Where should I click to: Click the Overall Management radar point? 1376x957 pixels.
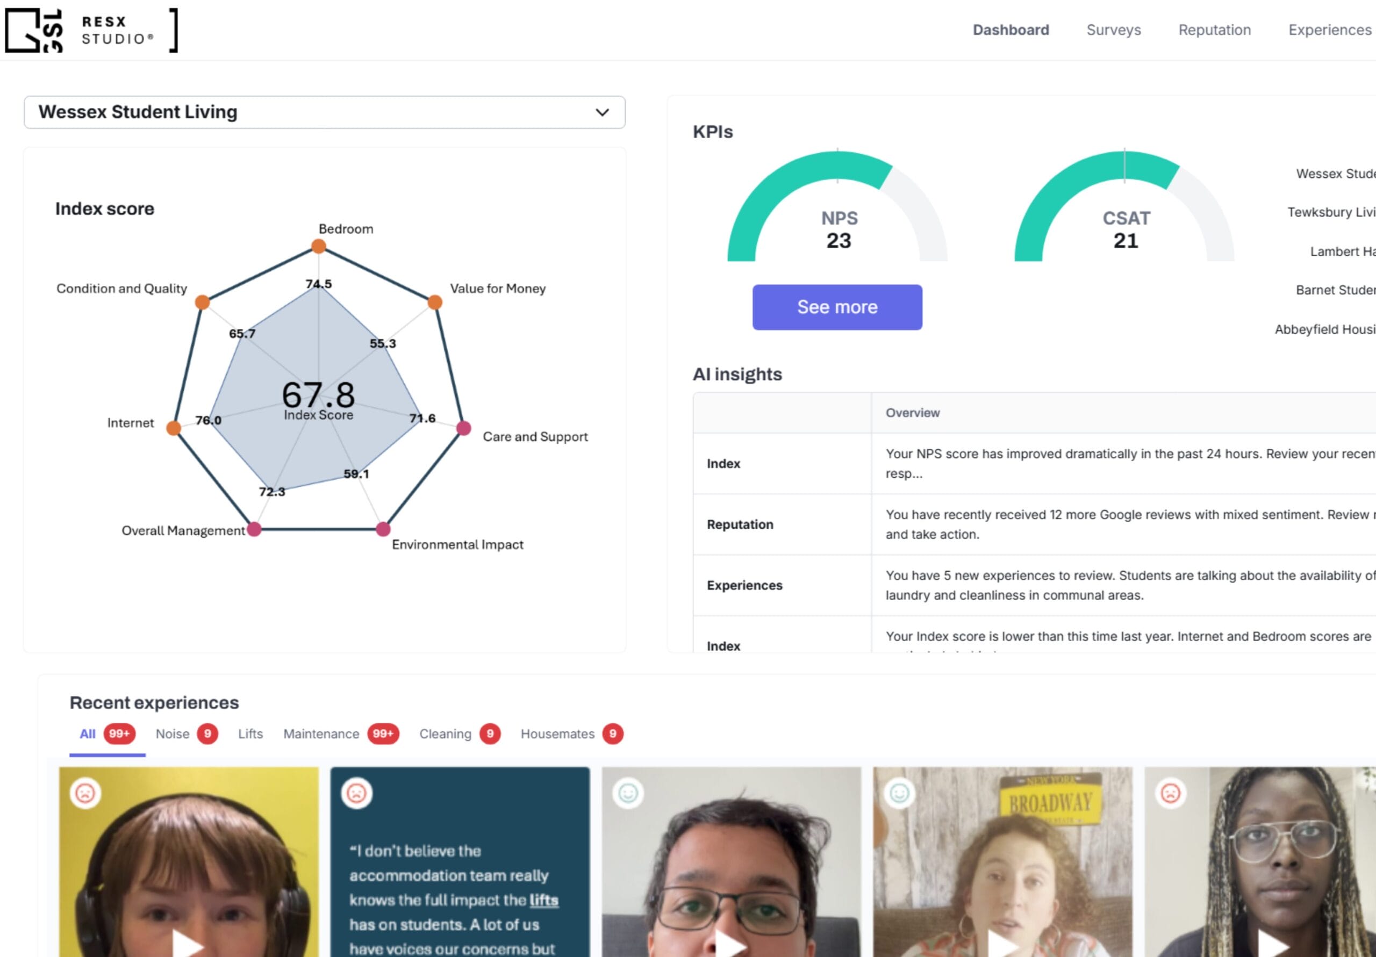click(254, 529)
